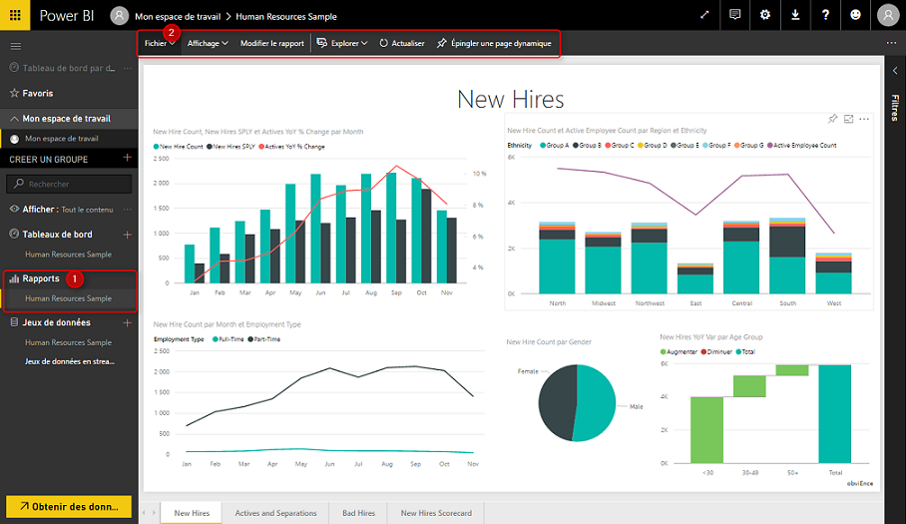The height and width of the screenshot is (524, 906).
Task: Click the Augmenter legend swatch
Action: coord(663,352)
